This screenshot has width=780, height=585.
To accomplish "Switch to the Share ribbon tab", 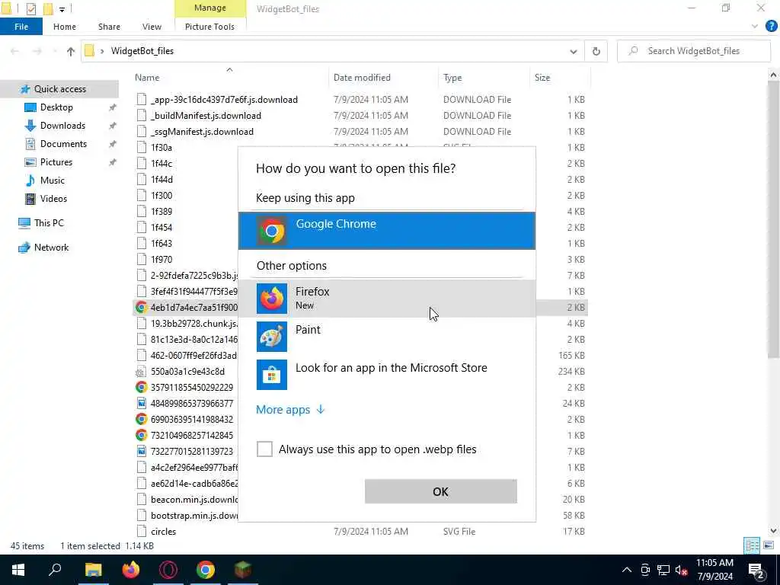I will [109, 27].
